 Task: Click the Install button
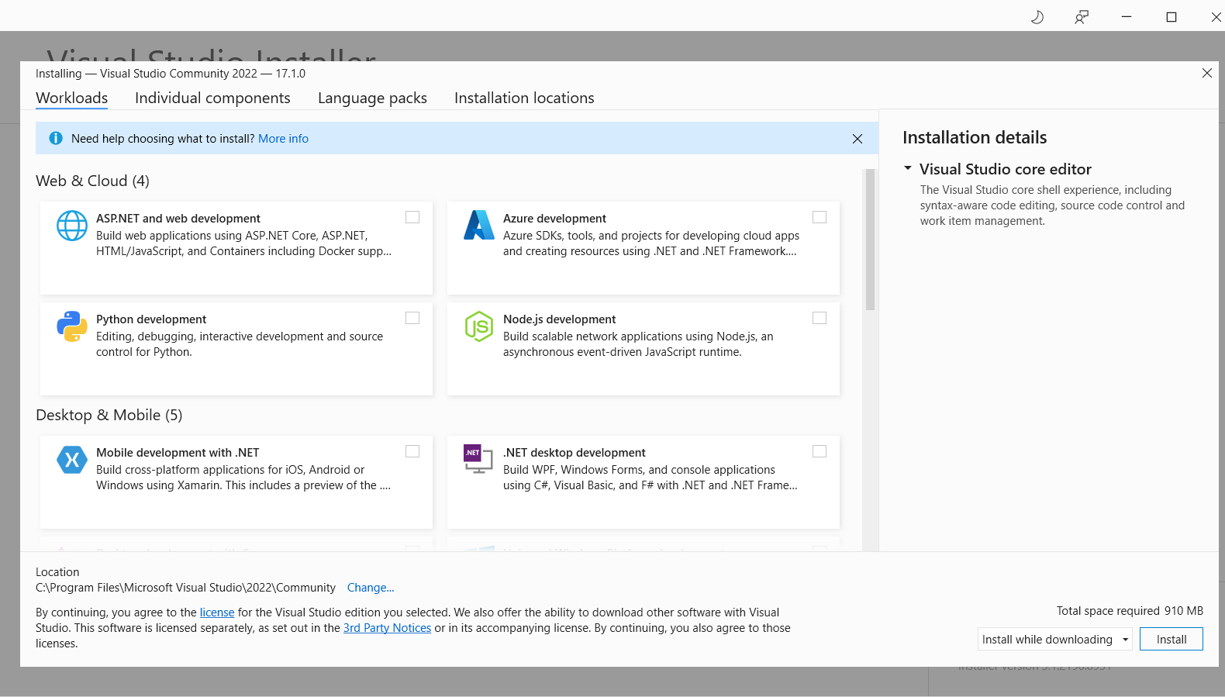point(1172,639)
